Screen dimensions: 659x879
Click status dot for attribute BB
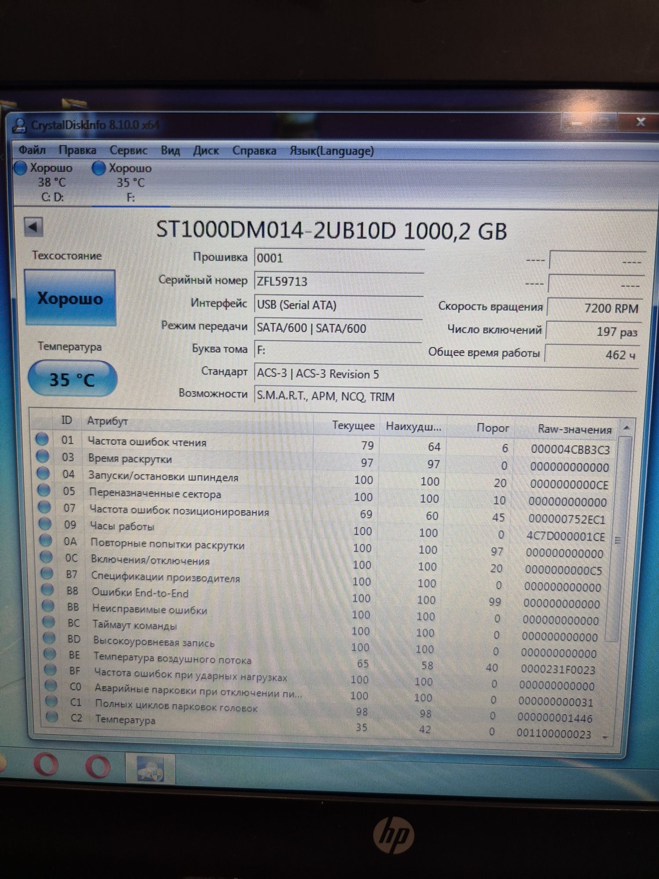(x=48, y=606)
